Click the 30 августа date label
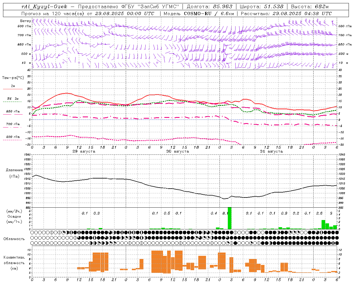 (x=178, y=151)
